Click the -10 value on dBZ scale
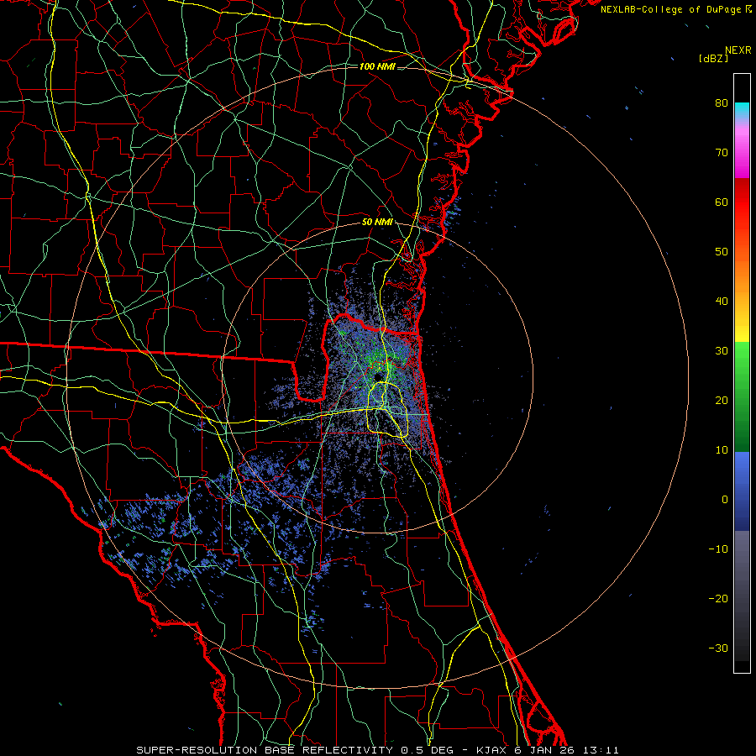The height and width of the screenshot is (756, 756). [x=718, y=549]
